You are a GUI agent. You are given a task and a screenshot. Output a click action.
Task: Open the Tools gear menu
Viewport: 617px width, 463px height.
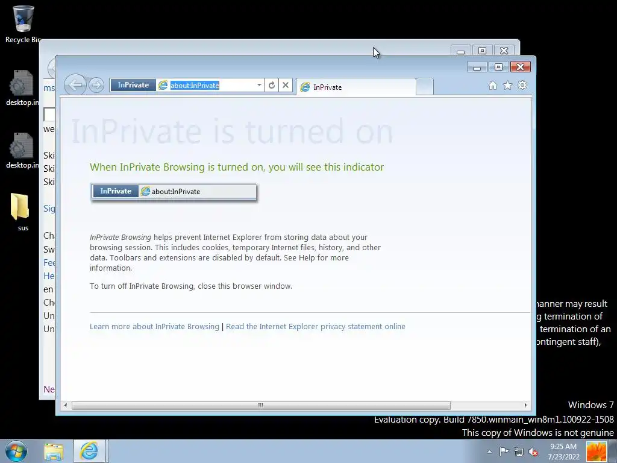tap(522, 86)
